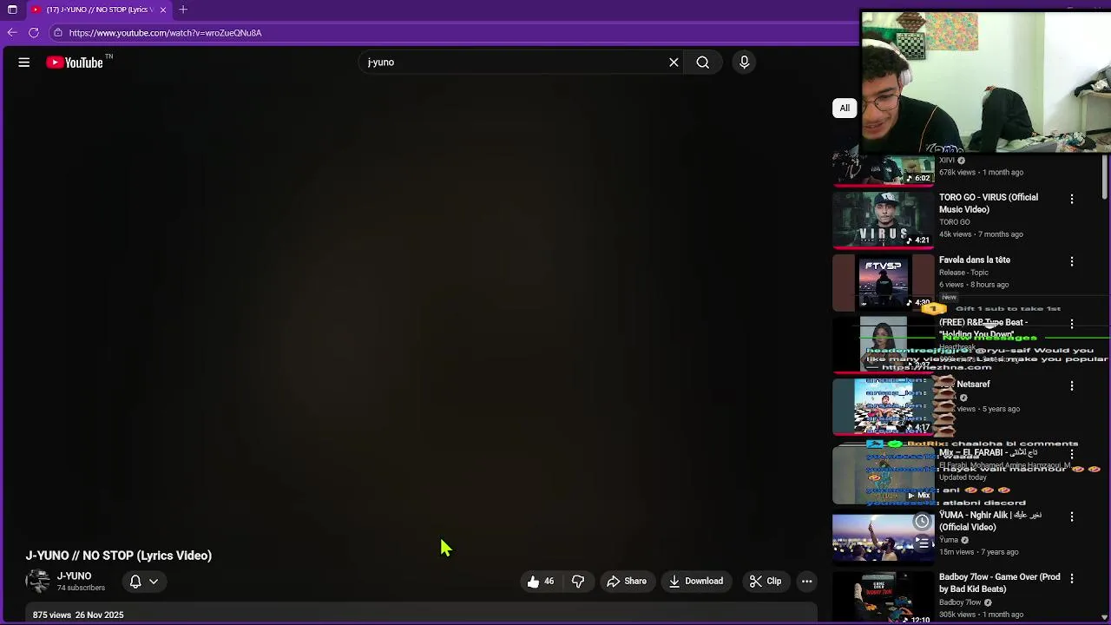Create a Clip of the video
This screenshot has height=625, width=1111.
(766, 582)
